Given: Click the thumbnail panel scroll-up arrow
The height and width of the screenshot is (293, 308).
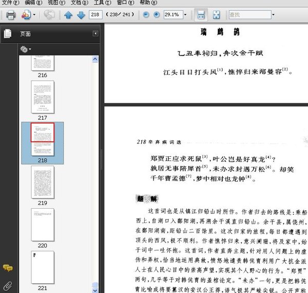Looking at the screenshot, I should pyautogui.click(x=95, y=60).
